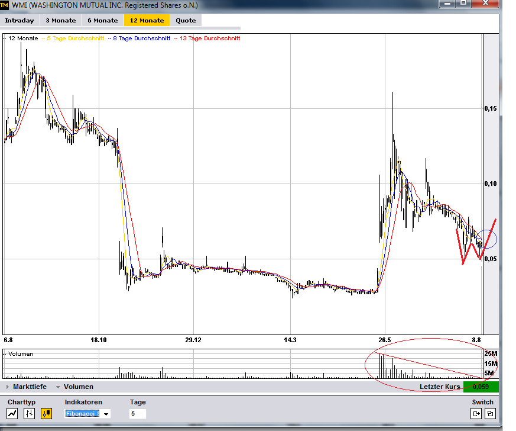Open the Quote tab
Image resolution: width=516 pixels, height=431 pixels.
click(x=186, y=21)
